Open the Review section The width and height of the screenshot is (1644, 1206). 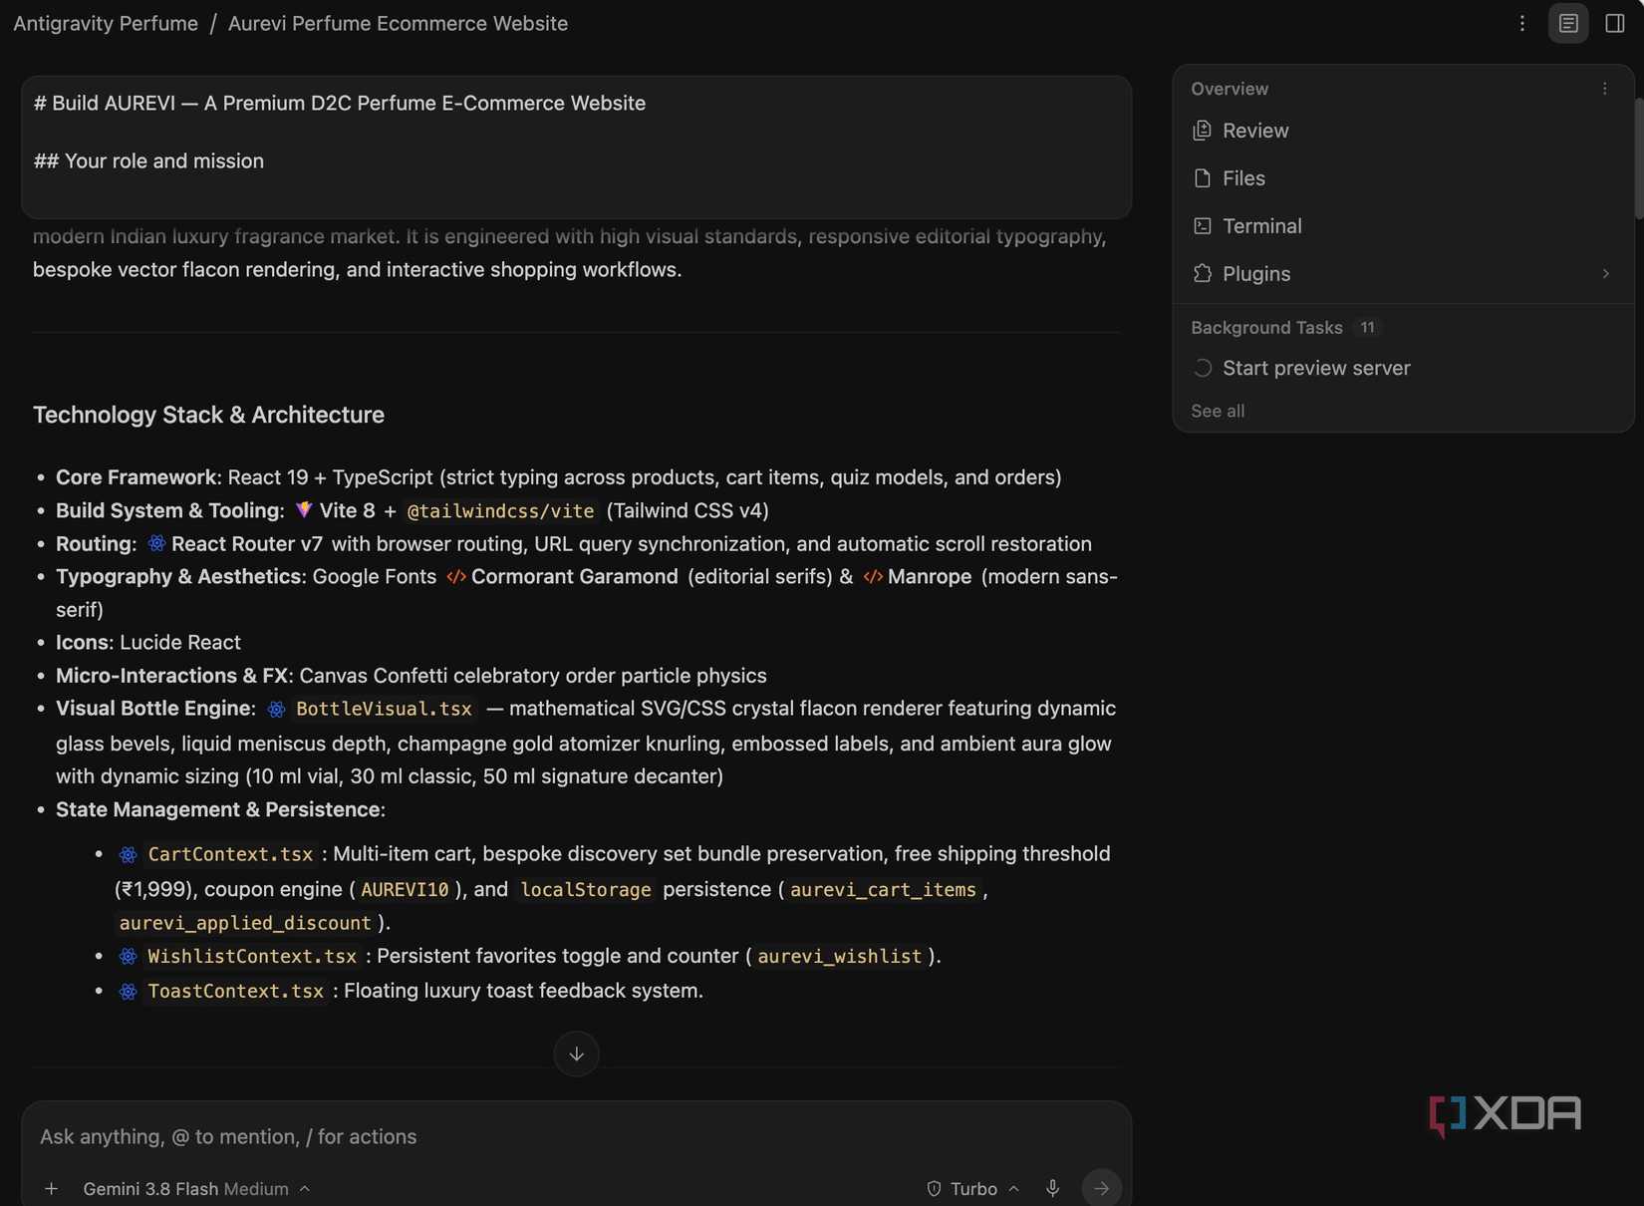(1403, 131)
